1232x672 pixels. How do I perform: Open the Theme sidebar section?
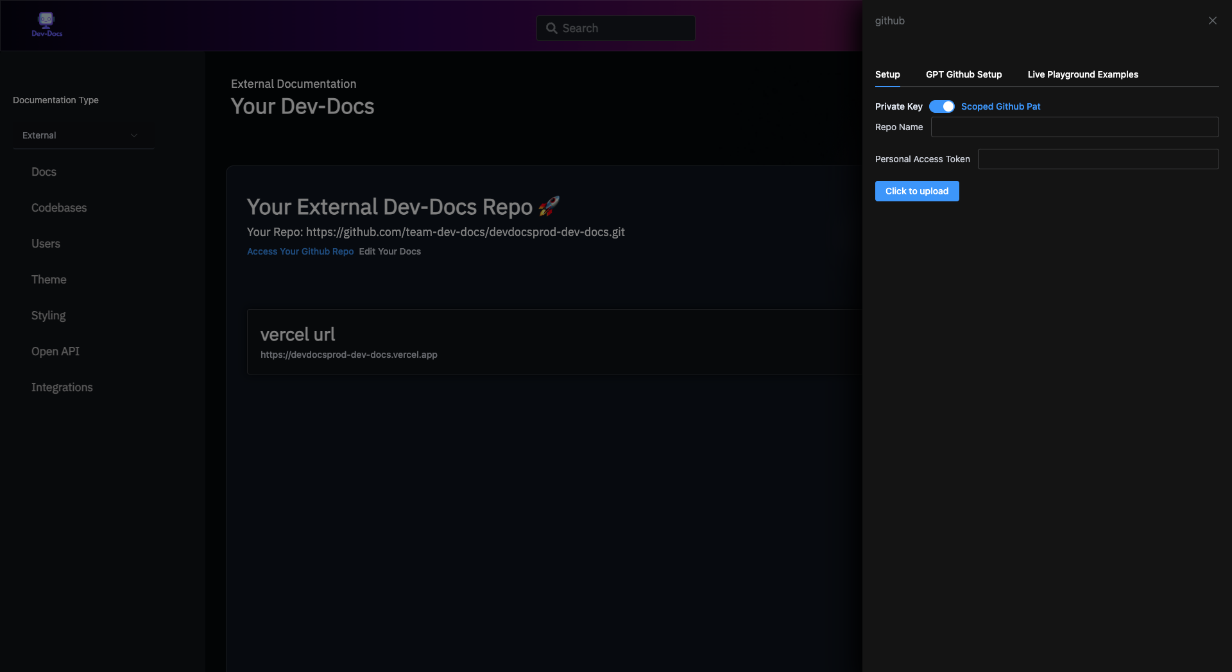click(49, 280)
